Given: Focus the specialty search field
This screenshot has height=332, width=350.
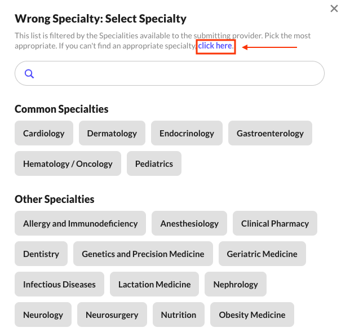Looking at the screenshot, I should [x=170, y=73].
